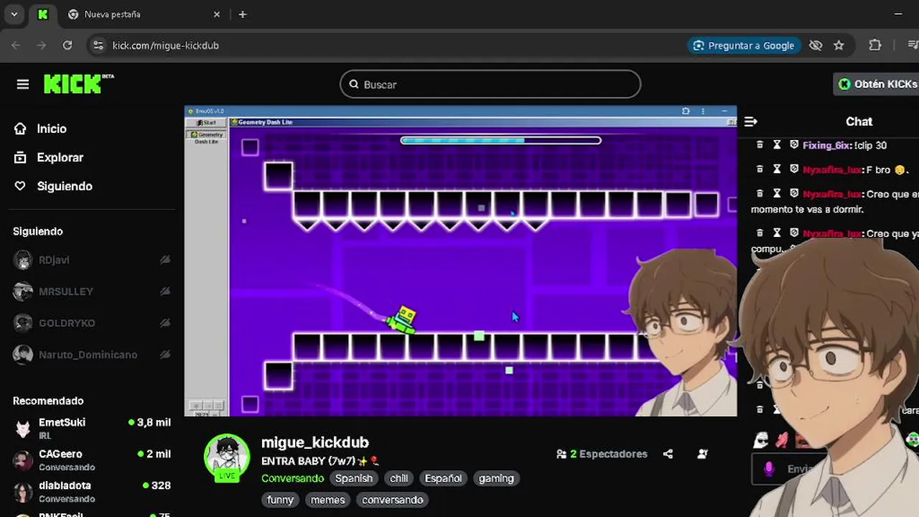This screenshot has width=919, height=517.
Task: Open the Chrome extensions puzzle icon
Action: pyautogui.click(x=874, y=45)
